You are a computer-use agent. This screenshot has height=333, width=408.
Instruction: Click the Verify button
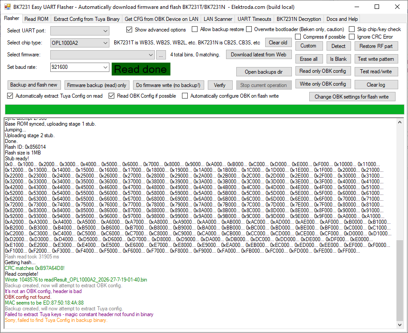tap(220, 85)
